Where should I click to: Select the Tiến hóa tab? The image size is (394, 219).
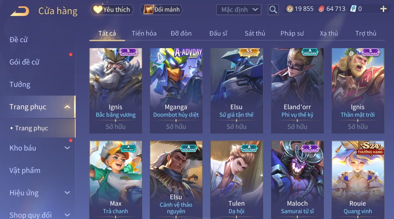pyautogui.click(x=144, y=33)
